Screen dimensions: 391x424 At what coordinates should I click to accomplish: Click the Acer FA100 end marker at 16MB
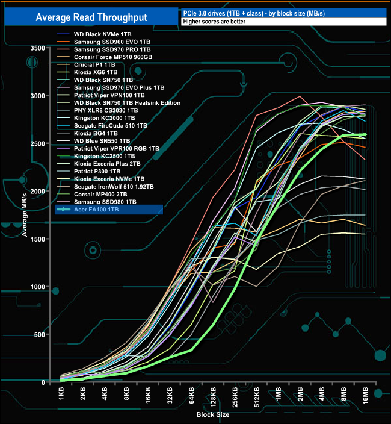365,134
